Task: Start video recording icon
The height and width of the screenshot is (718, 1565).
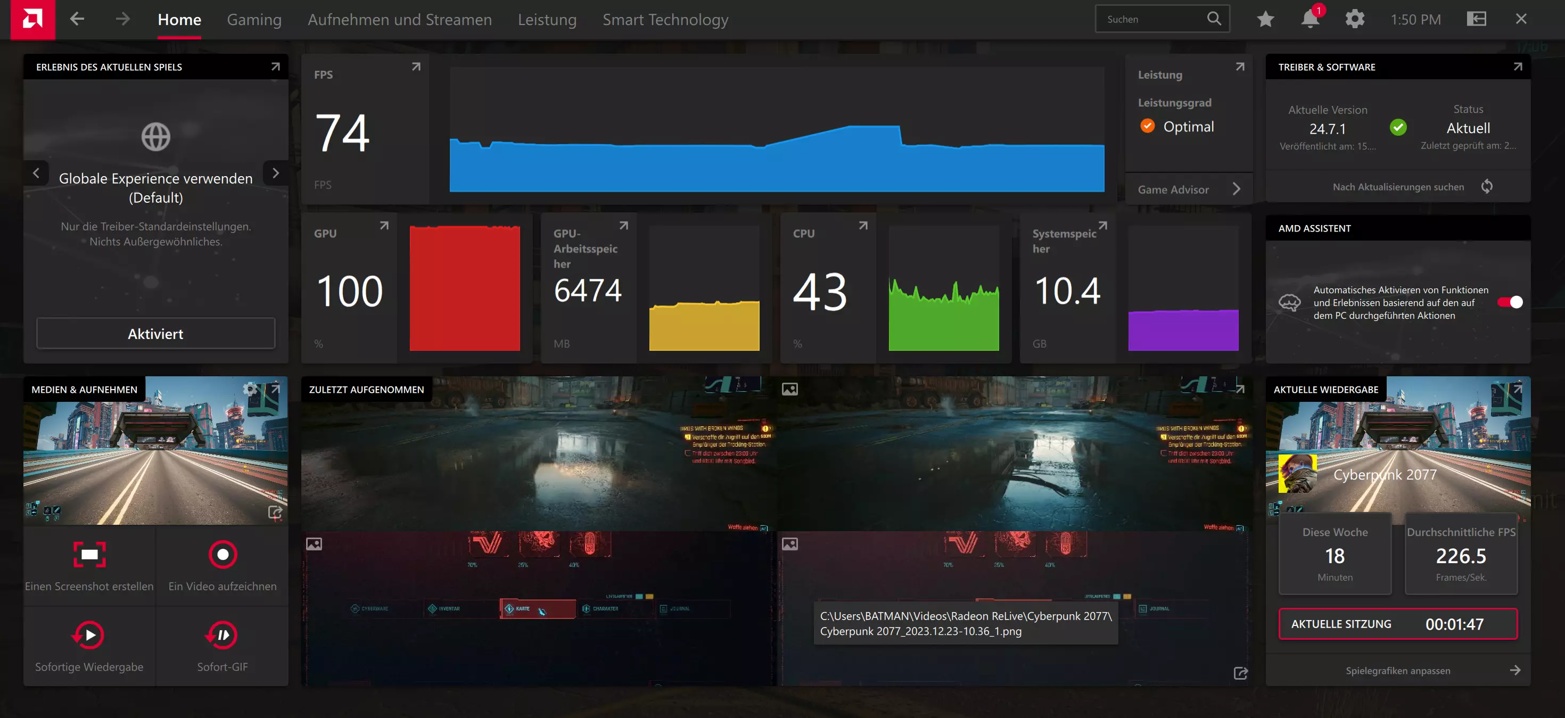Action: (x=223, y=554)
